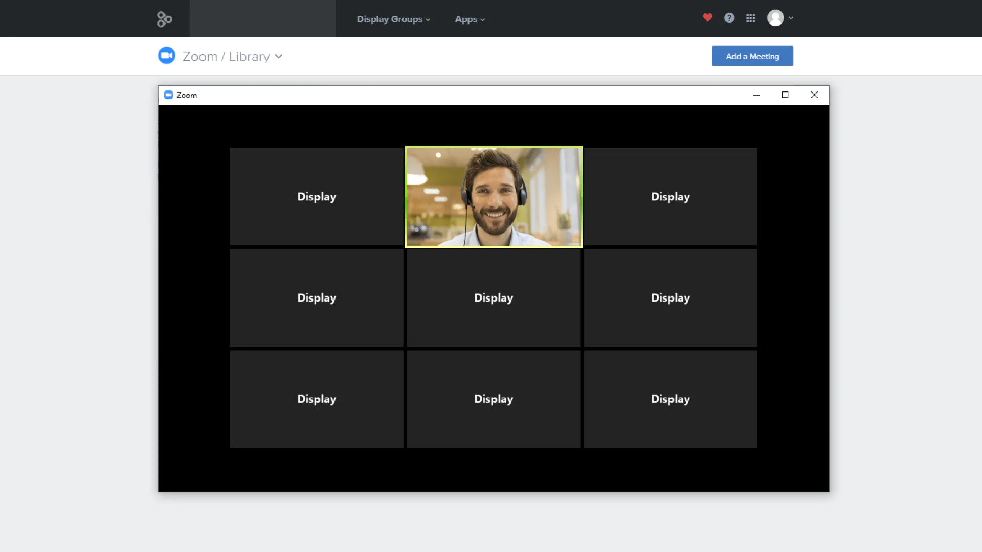Open the apps grid icon
Screen dimensions: 982x552
click(751, 18)
